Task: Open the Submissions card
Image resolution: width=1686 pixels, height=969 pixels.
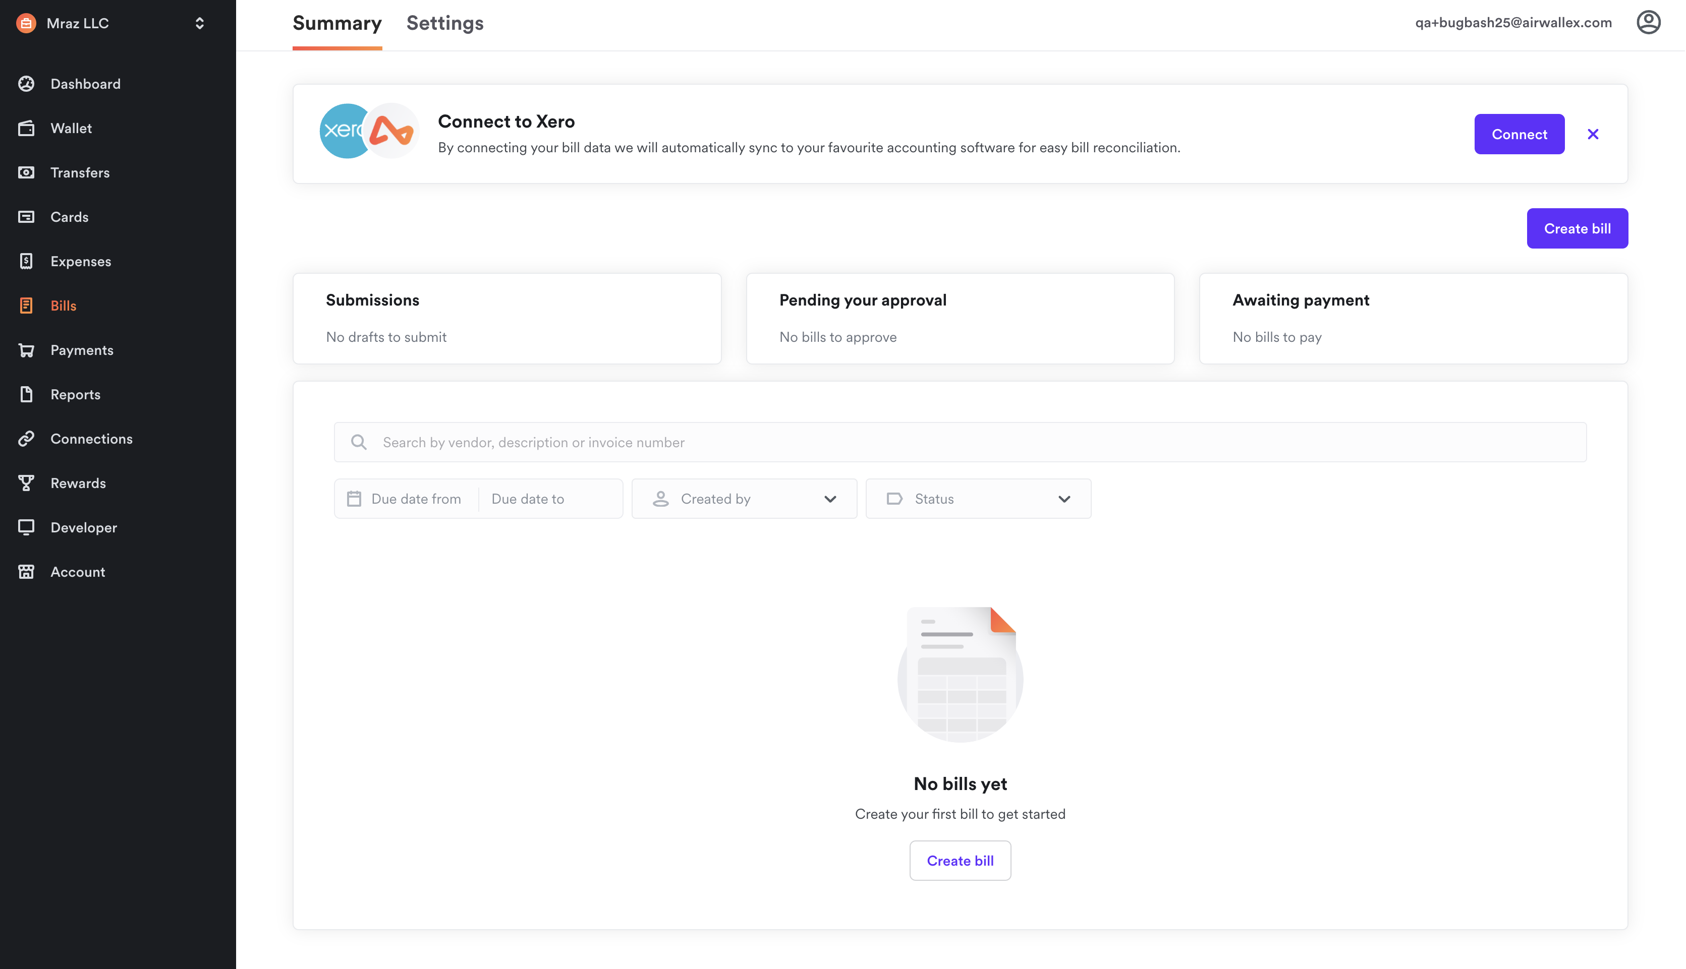Action: (x=507, y=318)
